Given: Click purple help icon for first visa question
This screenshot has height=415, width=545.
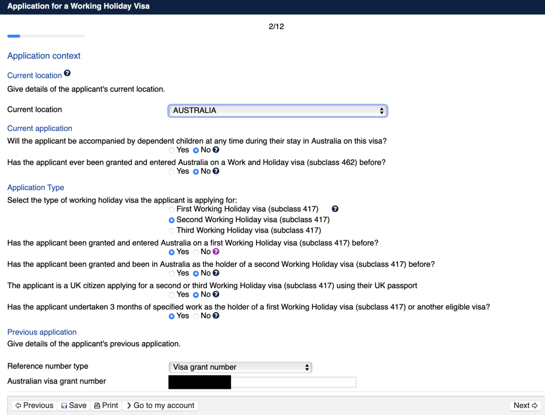Looking at the screenshot, I should point(216,251).
